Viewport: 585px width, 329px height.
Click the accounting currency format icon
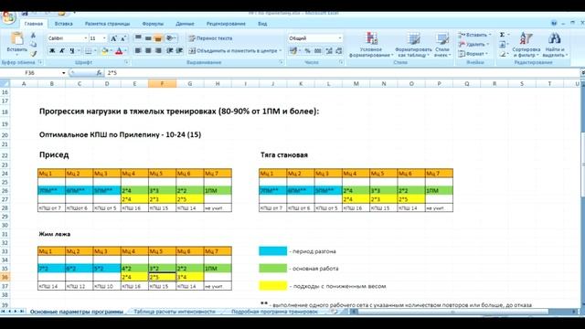coord(293,51)
